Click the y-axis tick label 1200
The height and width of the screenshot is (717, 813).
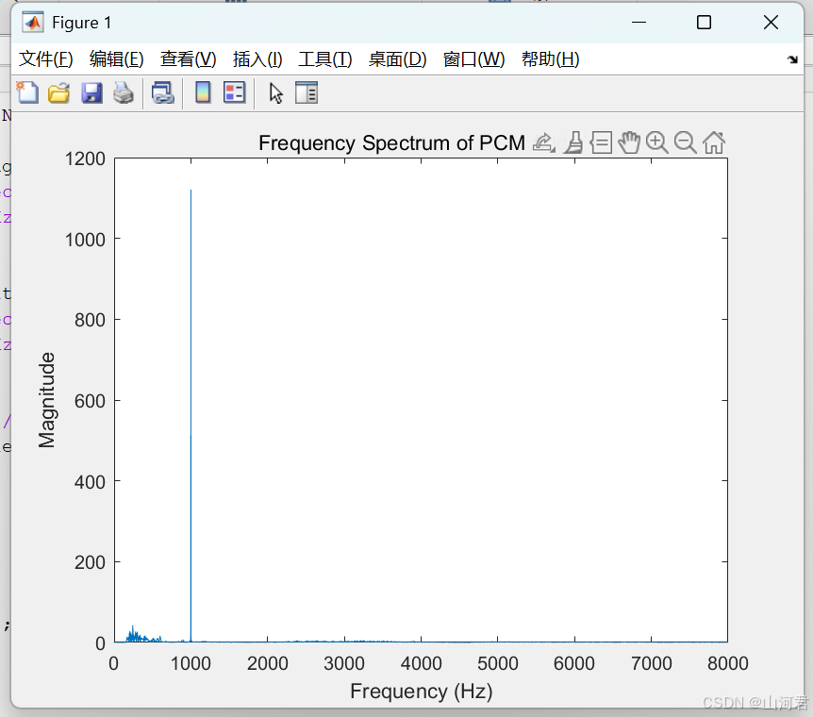pyautogui.click(x=85, y=158)
